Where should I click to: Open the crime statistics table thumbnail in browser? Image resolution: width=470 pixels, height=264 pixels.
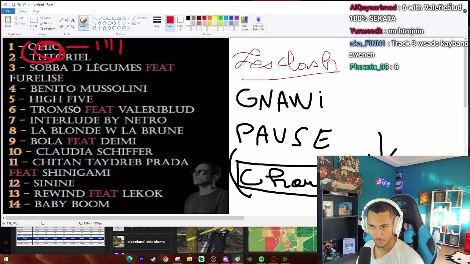(x=61, y=236)
